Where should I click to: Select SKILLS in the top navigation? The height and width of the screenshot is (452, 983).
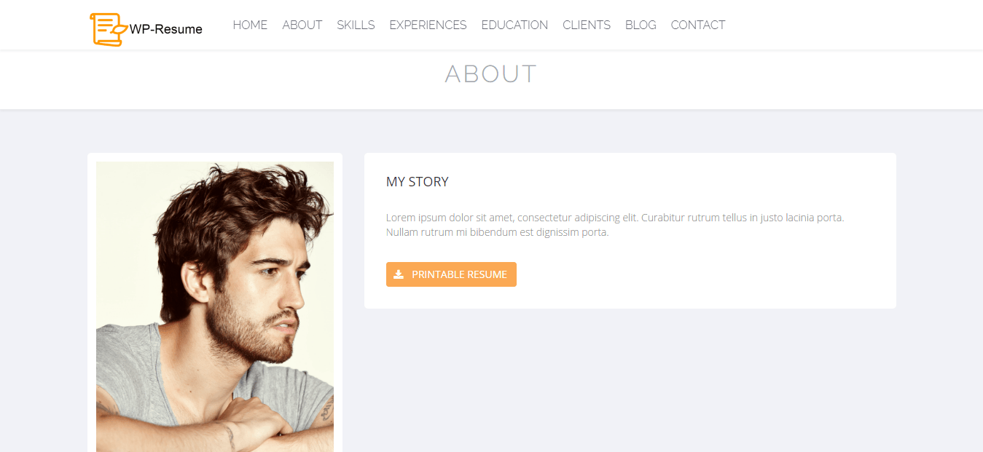point(356,25)
